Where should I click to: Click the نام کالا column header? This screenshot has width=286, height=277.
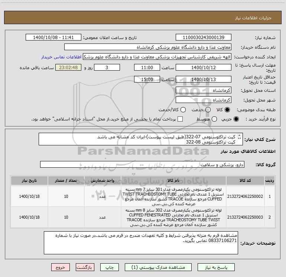click(x=173, y=180)
